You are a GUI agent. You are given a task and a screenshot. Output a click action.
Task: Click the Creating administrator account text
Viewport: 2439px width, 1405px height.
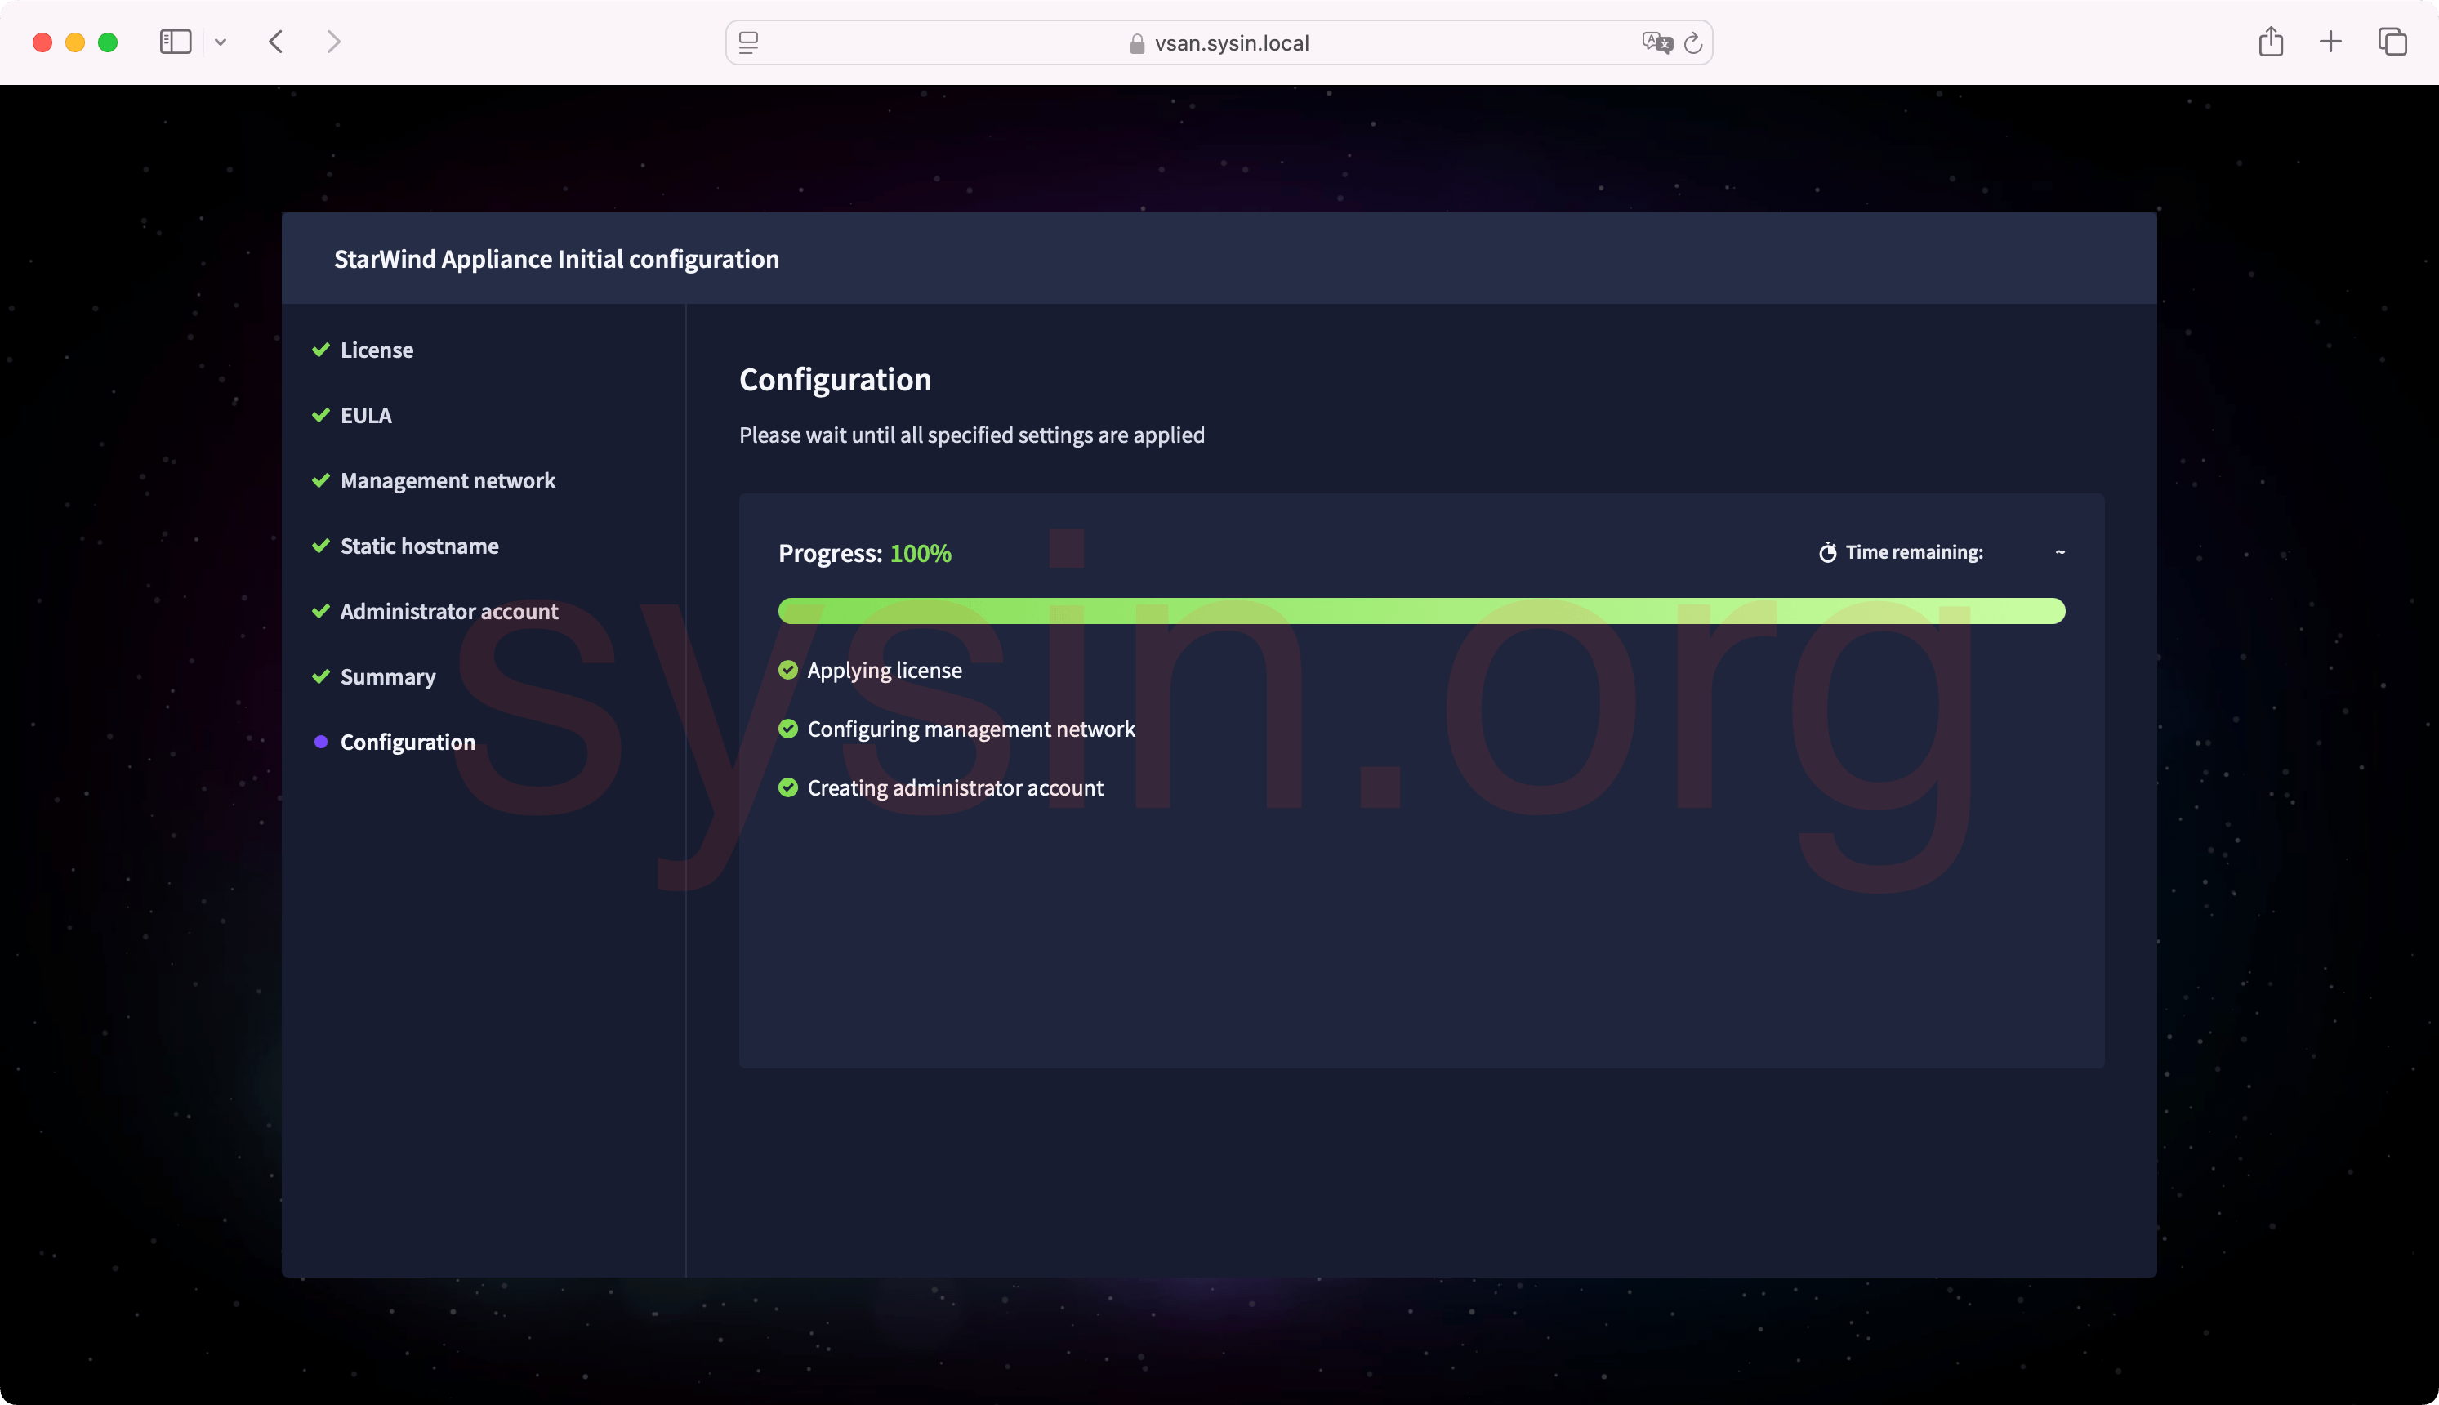tap(955, 788)
